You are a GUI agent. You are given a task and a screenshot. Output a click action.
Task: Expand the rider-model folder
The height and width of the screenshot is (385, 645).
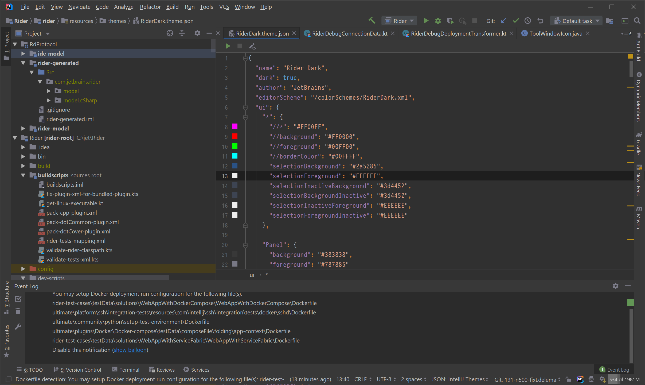23,128
